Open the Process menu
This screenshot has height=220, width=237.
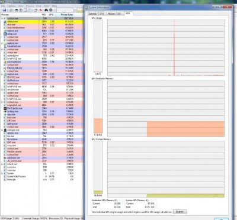coord(30,6)
